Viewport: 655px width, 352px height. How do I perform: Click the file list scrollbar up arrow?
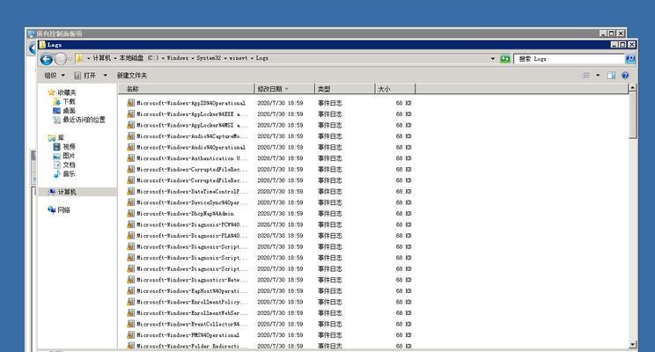pyautogui.click(x=632, y=88)
